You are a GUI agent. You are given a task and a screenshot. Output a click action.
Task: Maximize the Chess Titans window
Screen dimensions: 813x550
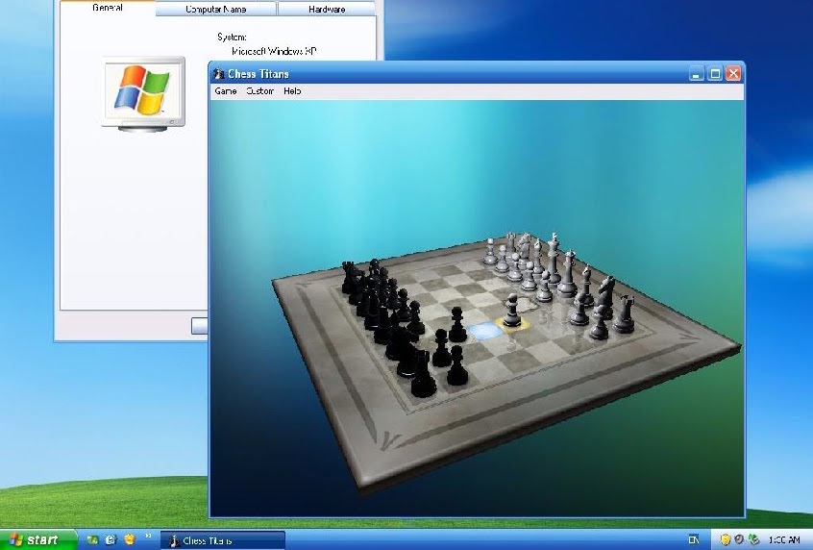715,74
